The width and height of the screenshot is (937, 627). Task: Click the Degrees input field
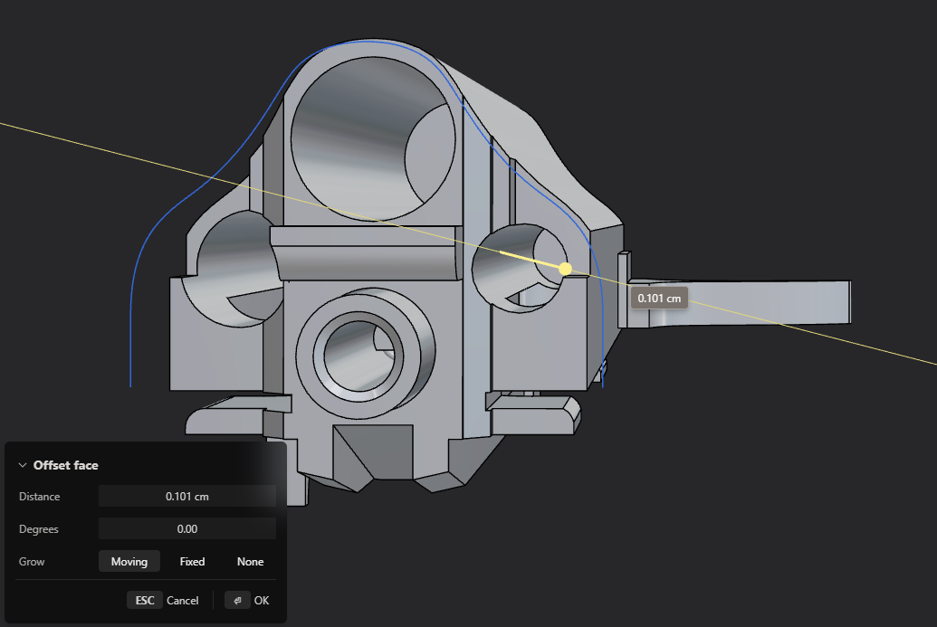click(187, 528)
